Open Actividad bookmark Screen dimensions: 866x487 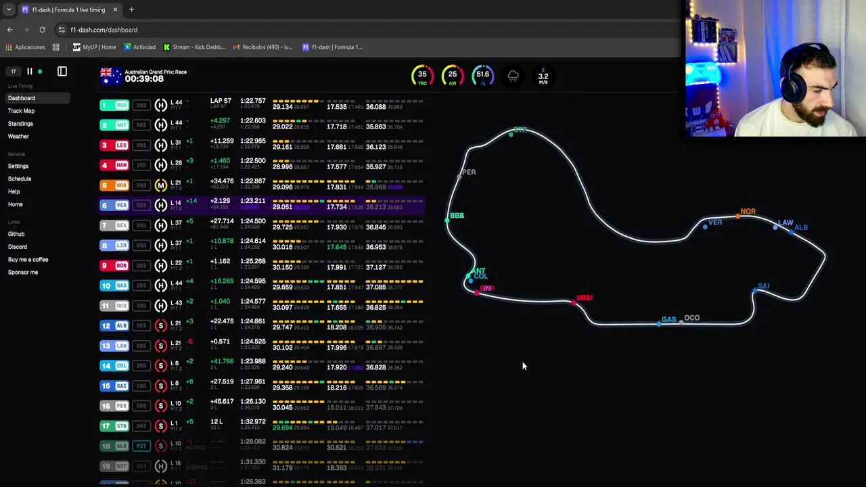139,47
